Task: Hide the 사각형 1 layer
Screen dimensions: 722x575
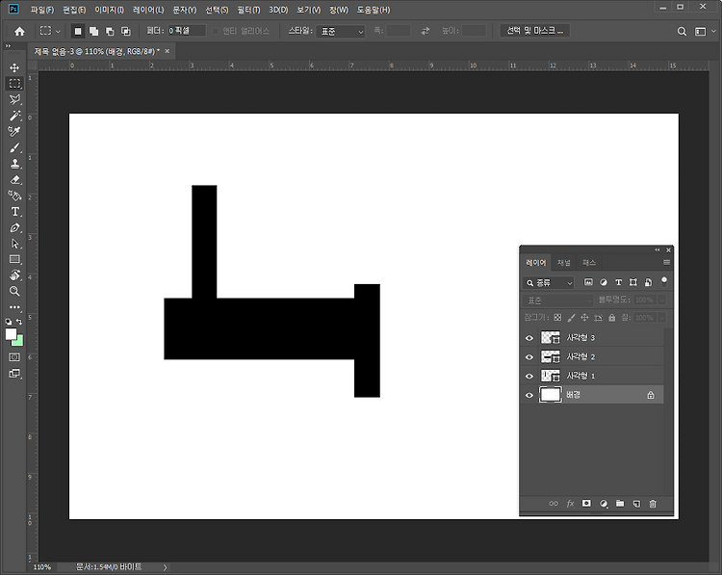Action: tap(529, 376)
